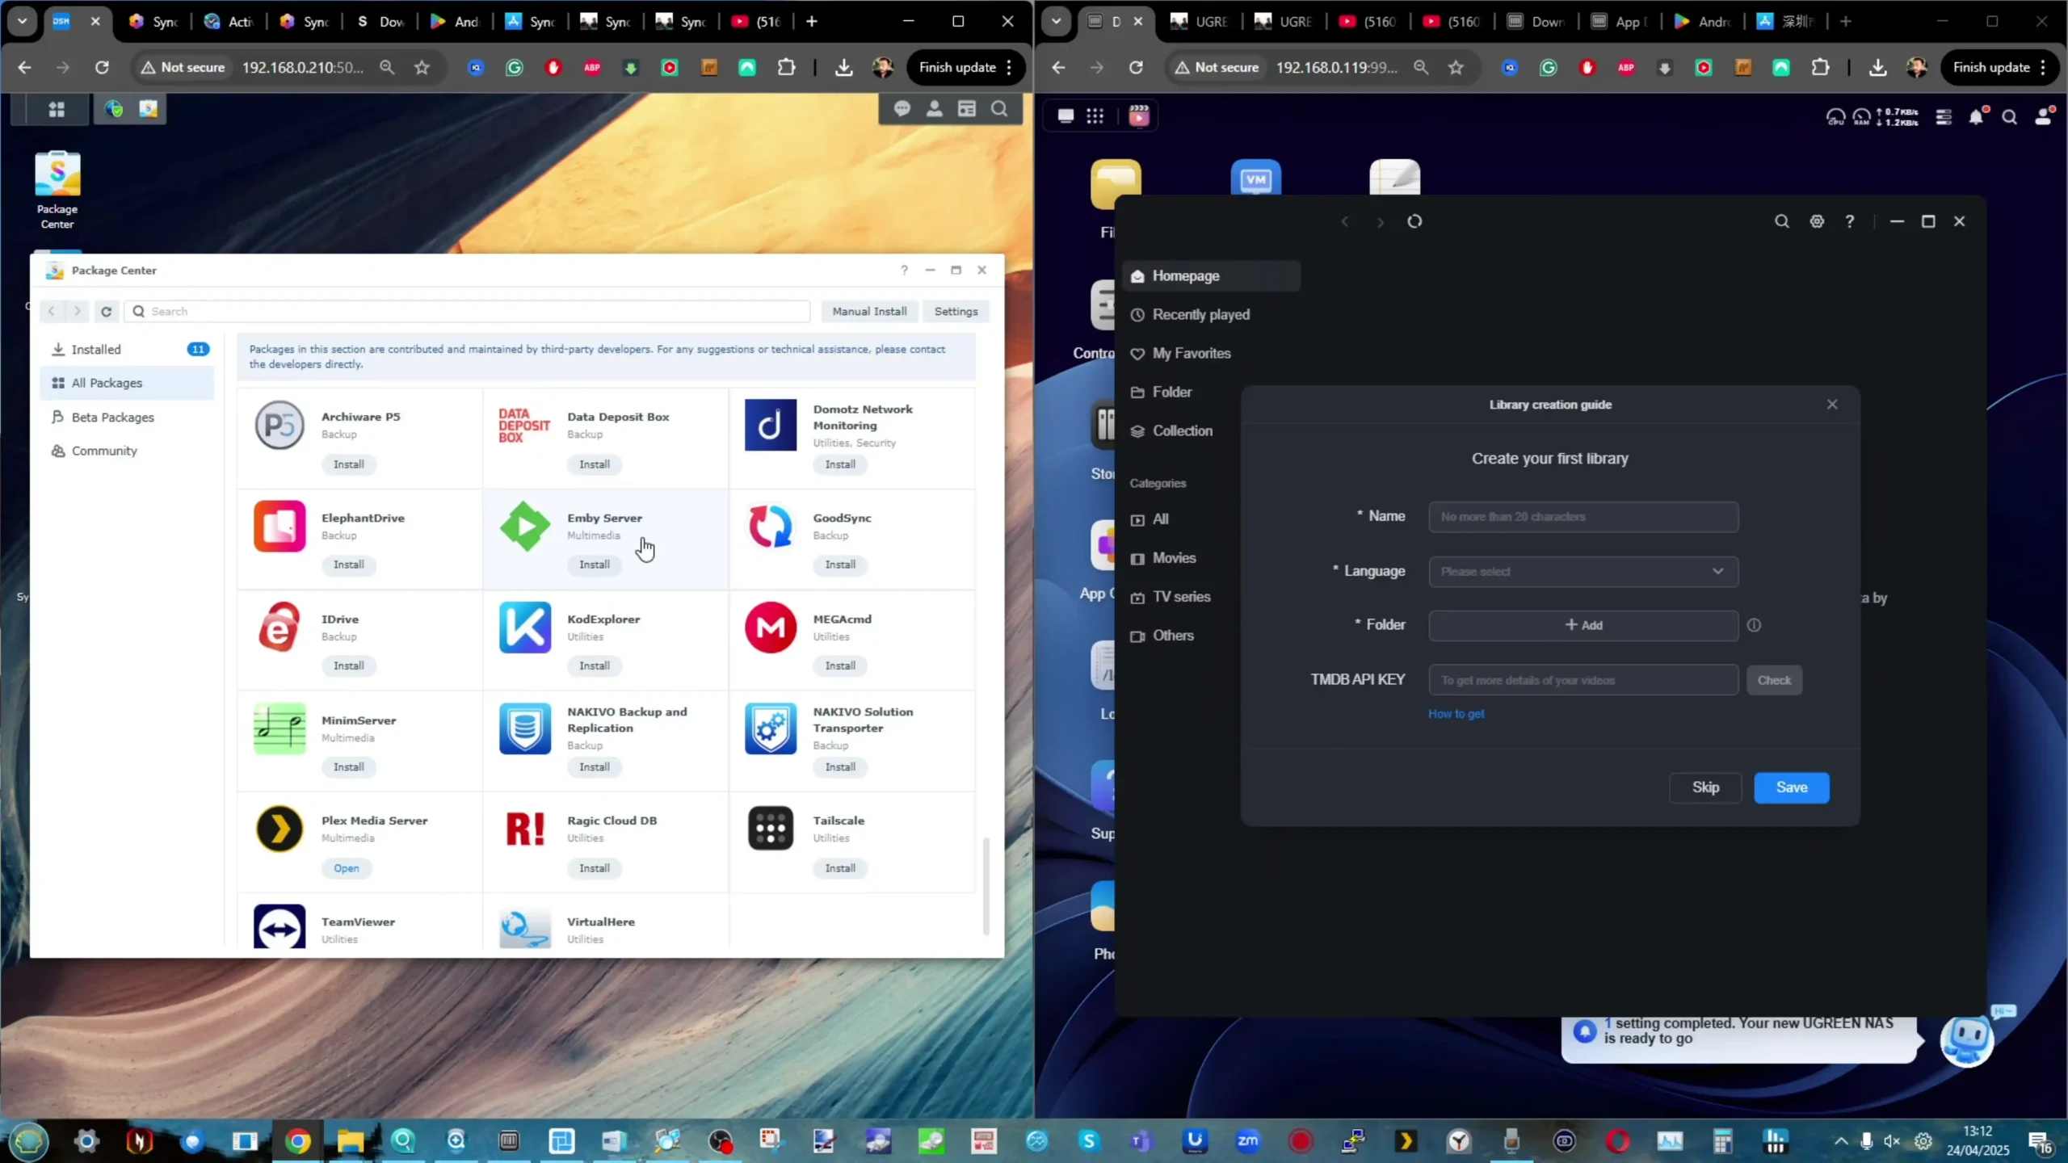Open the DSM user options icon
Viewport: 2068px width, 1163px height.
[x=935, y=109]
